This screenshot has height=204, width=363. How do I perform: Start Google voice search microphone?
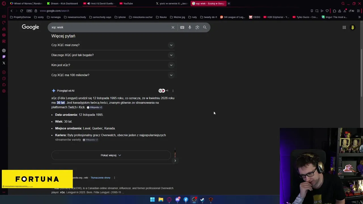(x=190, y=27)
